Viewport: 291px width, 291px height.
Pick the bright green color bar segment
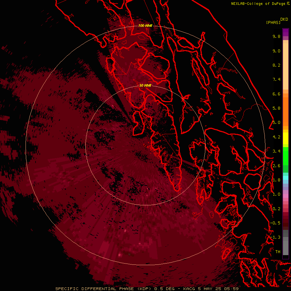286,156
